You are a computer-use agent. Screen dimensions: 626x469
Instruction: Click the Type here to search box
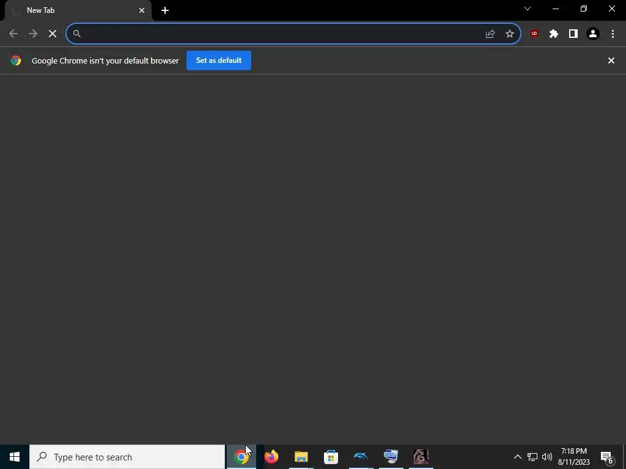point(127,457)
